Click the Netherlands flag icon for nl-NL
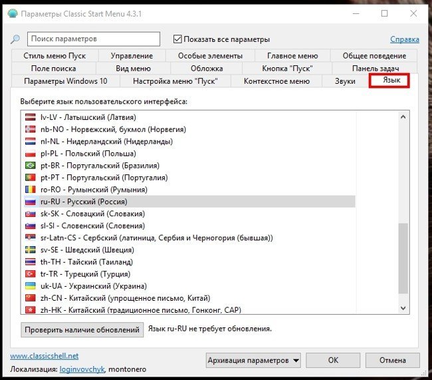 point(31,141)
